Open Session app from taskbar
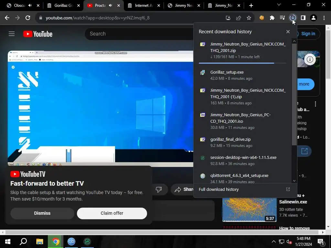 pos(87,242)
